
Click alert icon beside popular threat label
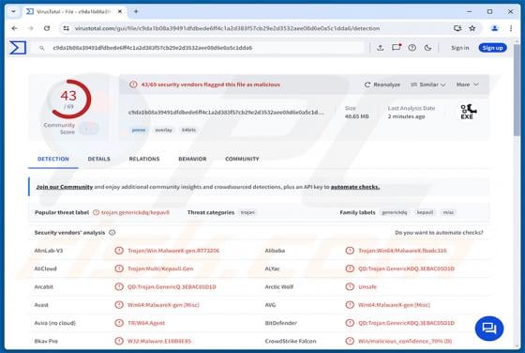pos(96,212)
